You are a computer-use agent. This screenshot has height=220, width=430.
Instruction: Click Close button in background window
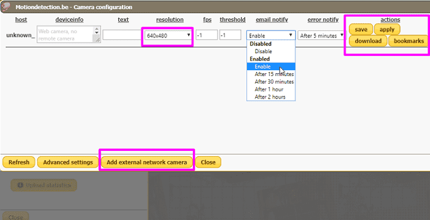pos(16,217)
